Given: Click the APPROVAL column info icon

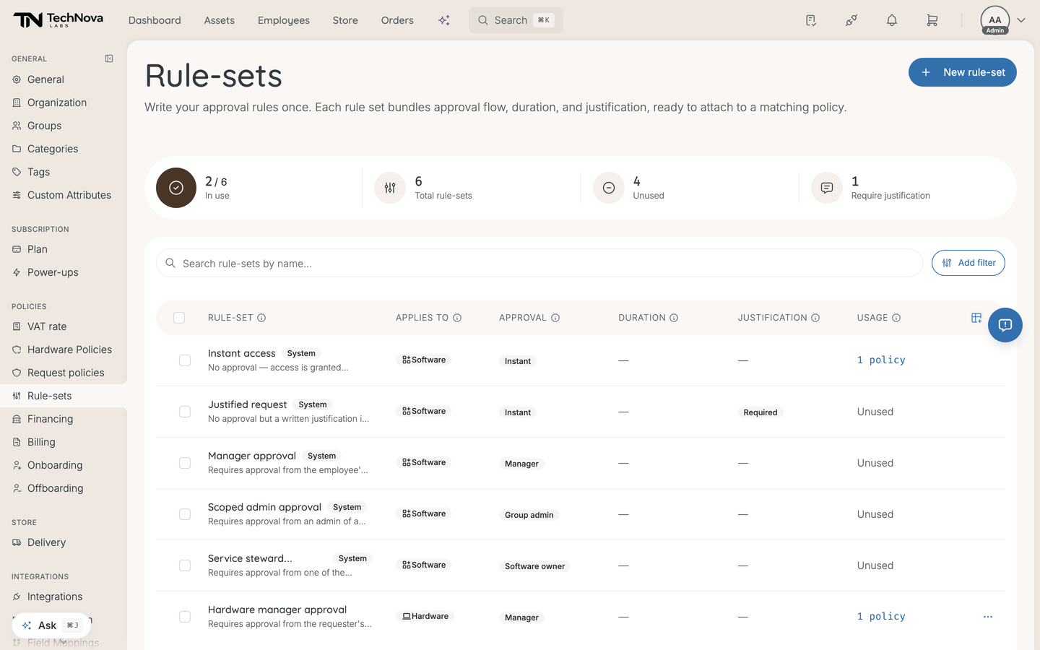Looking at the screenshot, I should 555,318.
